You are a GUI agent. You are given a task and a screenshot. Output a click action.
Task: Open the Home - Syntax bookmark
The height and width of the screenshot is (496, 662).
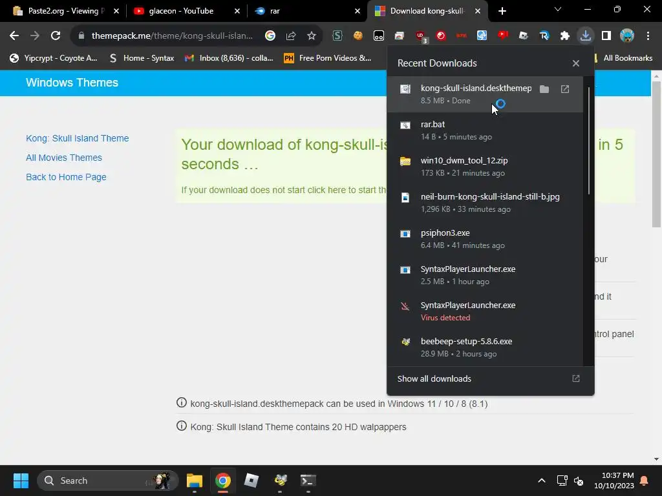[x=142, y=57]
